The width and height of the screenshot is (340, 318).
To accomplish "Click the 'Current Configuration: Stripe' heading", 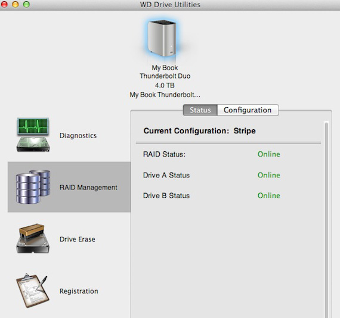I will click(199, 131).
